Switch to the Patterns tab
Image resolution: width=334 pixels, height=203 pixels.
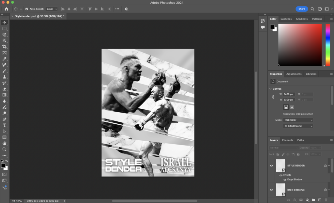[317, 19]
